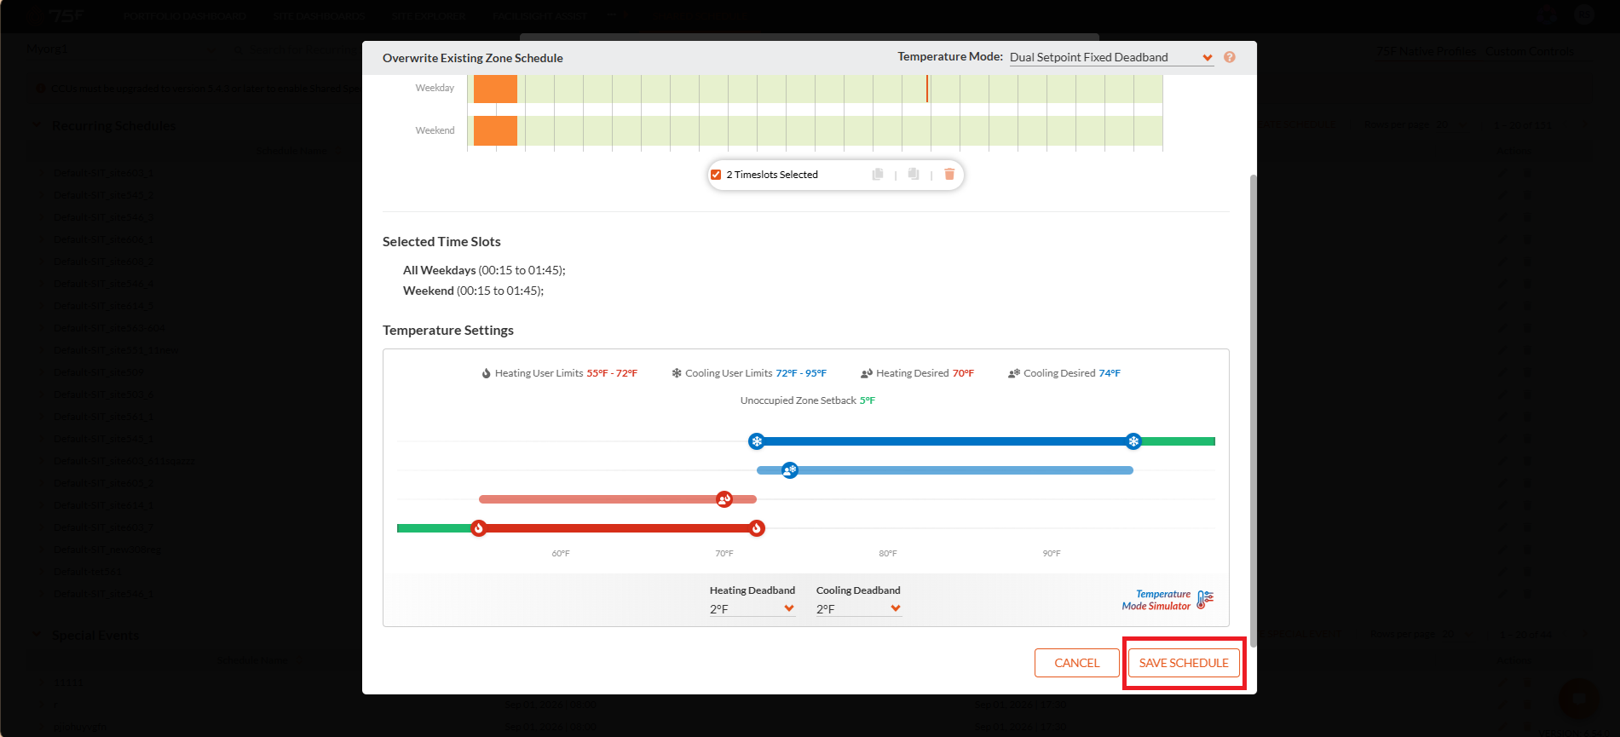Click the right snowflake cooling limit handle
The image size is (1620, 737).
pos(1133,441)
